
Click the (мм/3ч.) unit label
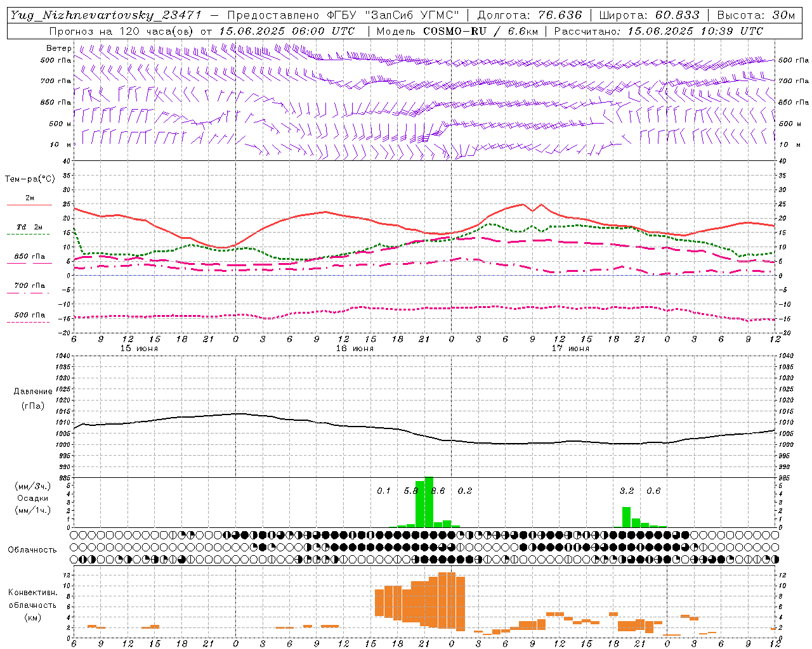pyautogui.click(x=33, y=486)
